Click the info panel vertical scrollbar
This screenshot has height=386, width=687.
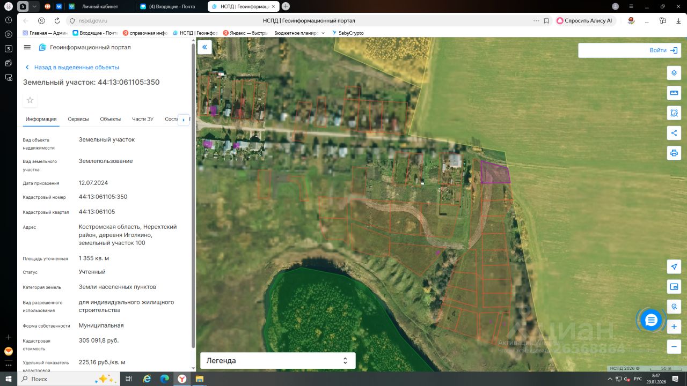pyautogui.click(x=193, y=196)
